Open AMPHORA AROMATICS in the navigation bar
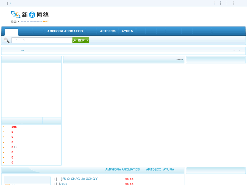This screenshot has height=185, width=247. coord(65,31)
